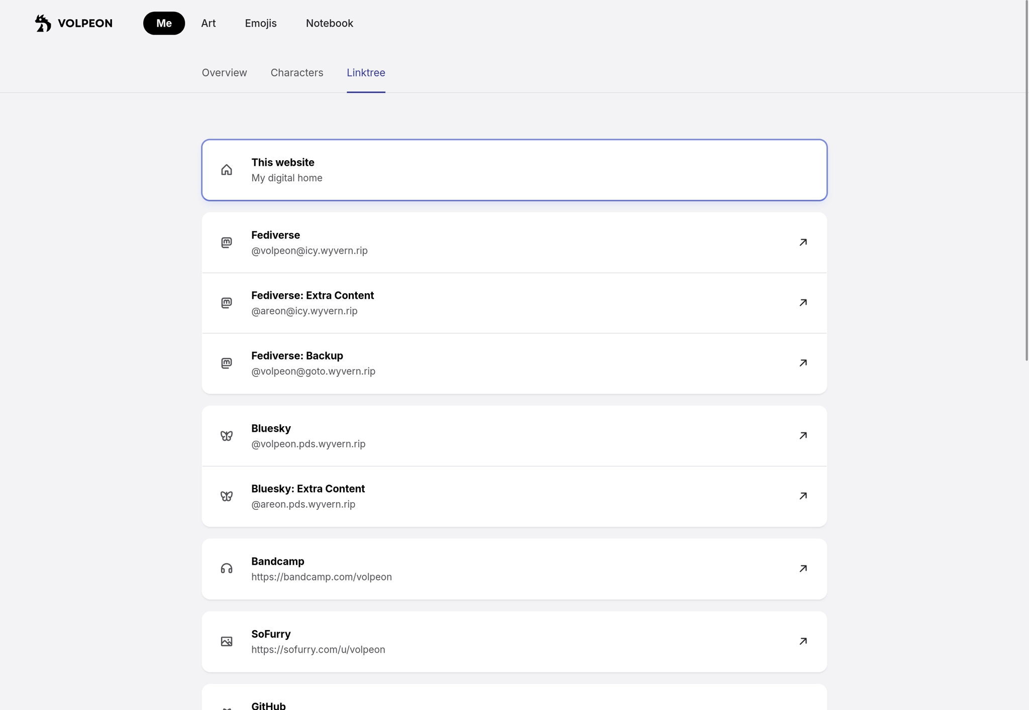1029x710 pixels.
Task: Click the Volpeon dragon logo icon
Action: pos(43,23)
